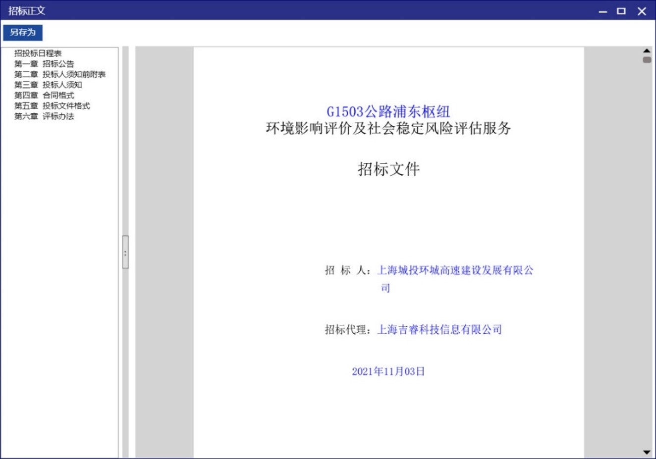Click the date 2021年11月03日

click(388, 371)
